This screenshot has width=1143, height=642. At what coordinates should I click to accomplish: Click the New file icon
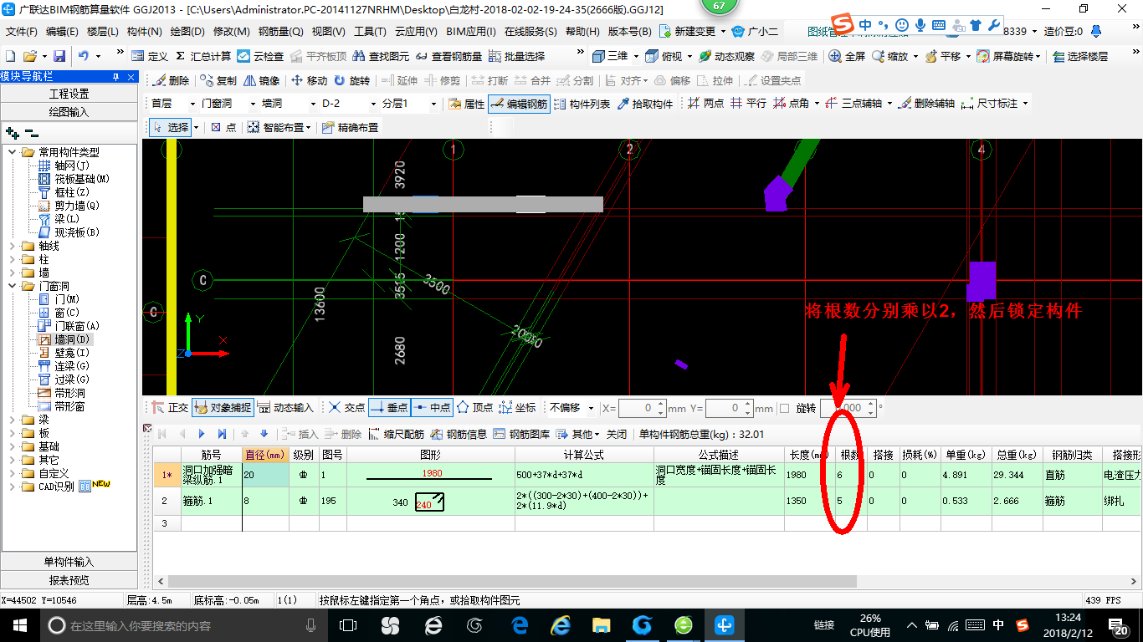(x=10, y=56)
